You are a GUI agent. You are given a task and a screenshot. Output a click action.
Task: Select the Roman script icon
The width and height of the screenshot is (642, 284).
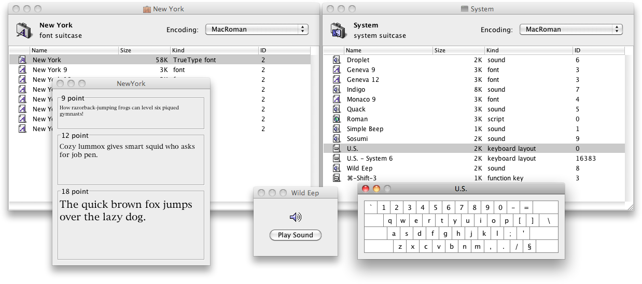(x=336, y=119)
